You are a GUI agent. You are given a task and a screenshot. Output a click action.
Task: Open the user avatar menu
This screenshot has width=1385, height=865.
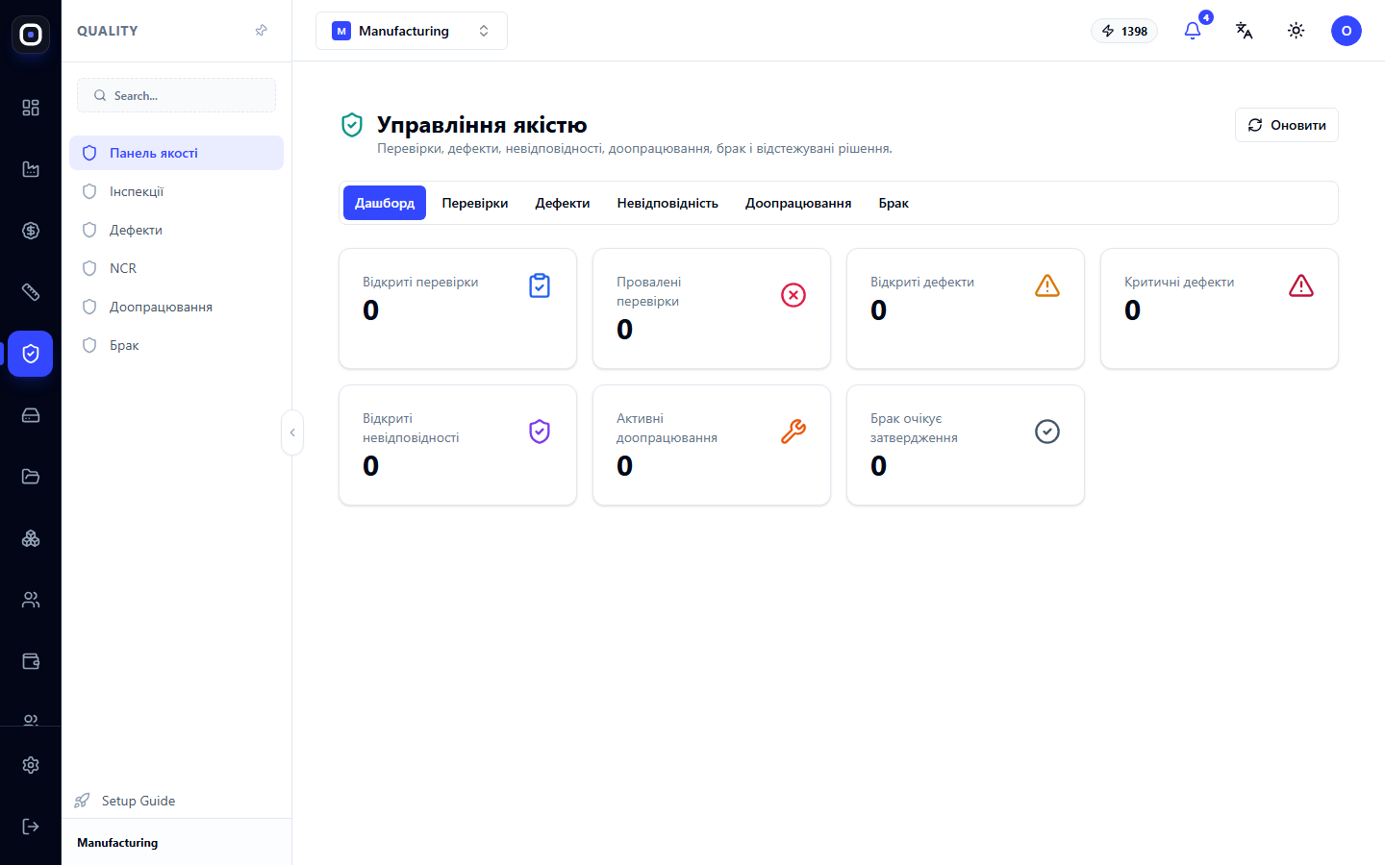(1347, 31)
